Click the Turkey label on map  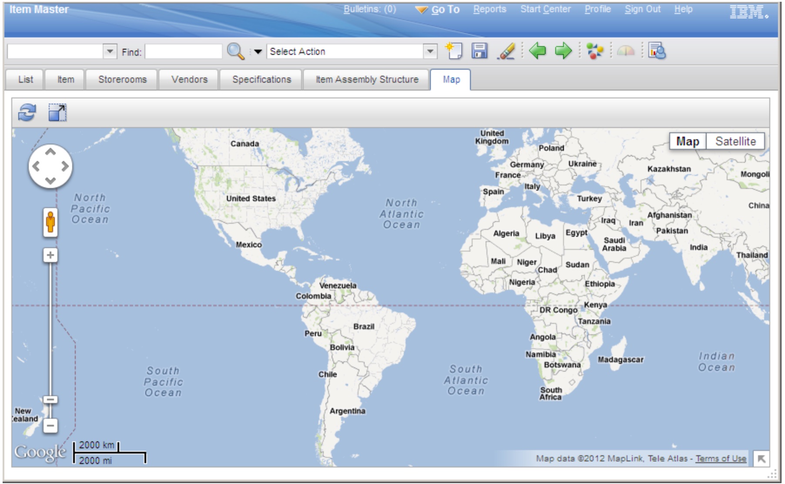(589, 198)
